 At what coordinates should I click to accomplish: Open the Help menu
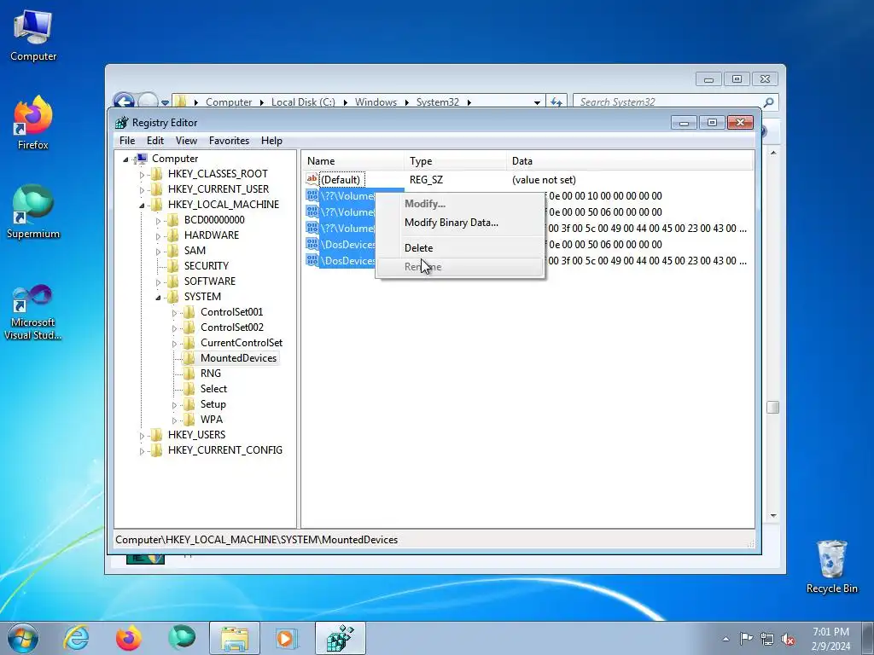271,141
